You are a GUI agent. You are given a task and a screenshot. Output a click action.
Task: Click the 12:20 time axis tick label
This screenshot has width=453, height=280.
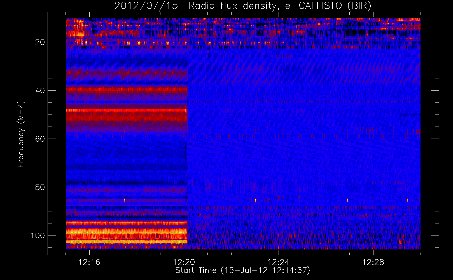[x=184, y=262]
